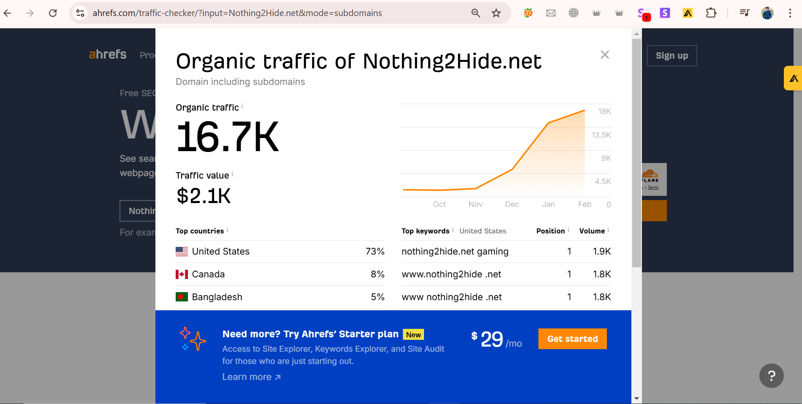Click the yellow Ahrefs side tab icon
The image size is (802, 404).
click(x=794, y=78)
